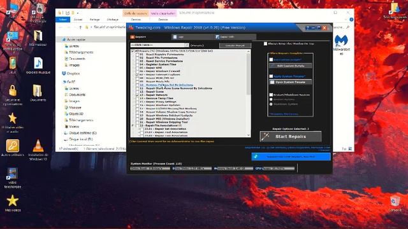408x229 pixels.
Task: Check 14 Remove Temp Files
Action: coord(137,99)
